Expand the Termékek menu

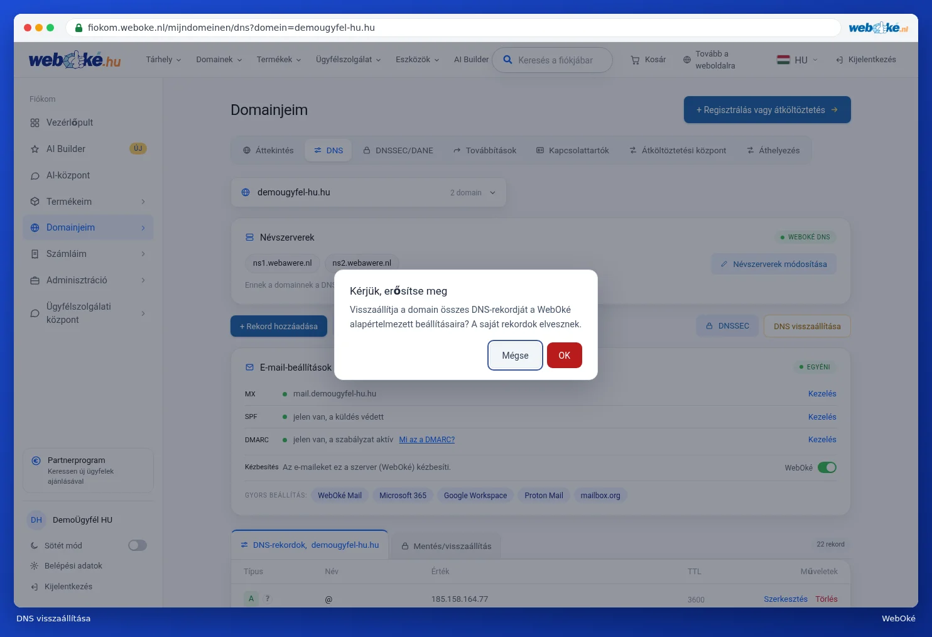coord(279,60)
